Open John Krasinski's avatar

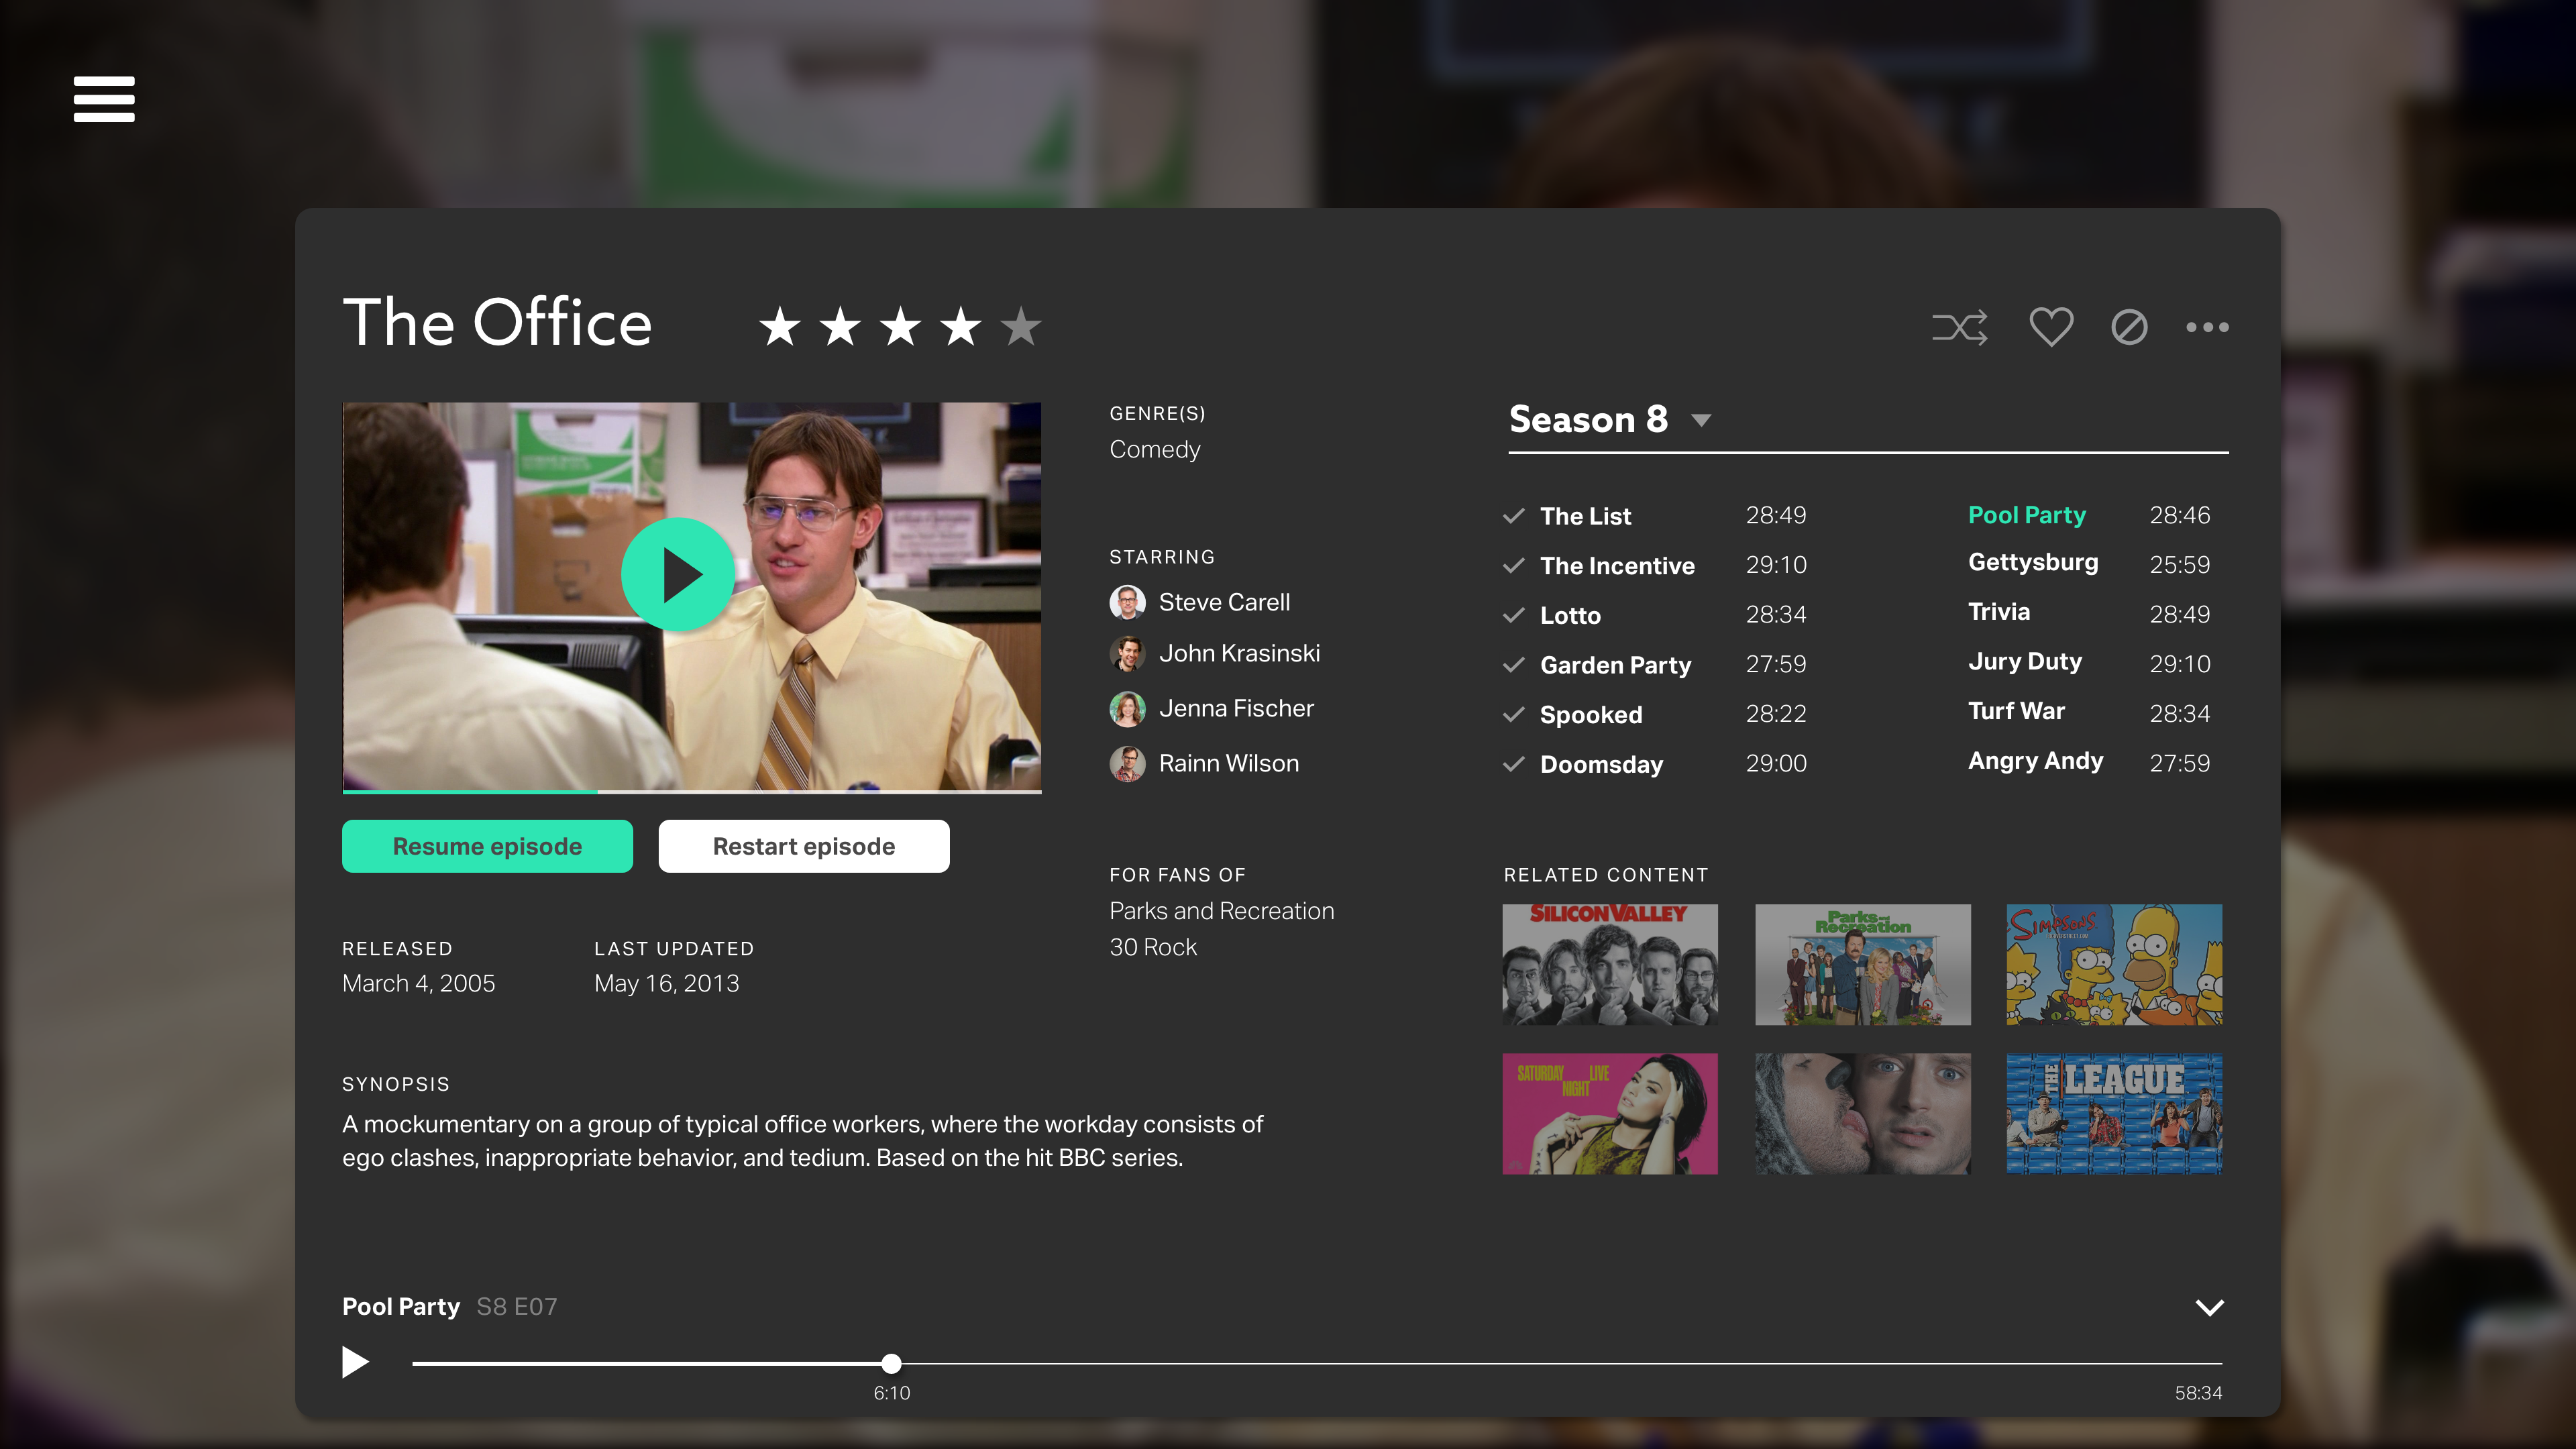click(1127, 653)
